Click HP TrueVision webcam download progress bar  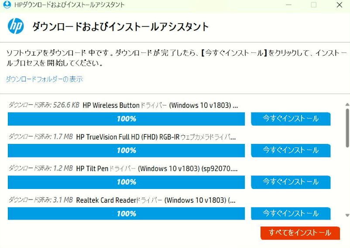tap(126, 150)
